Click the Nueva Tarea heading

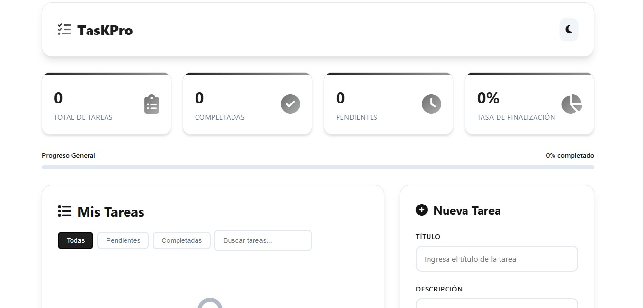[467, 211]
